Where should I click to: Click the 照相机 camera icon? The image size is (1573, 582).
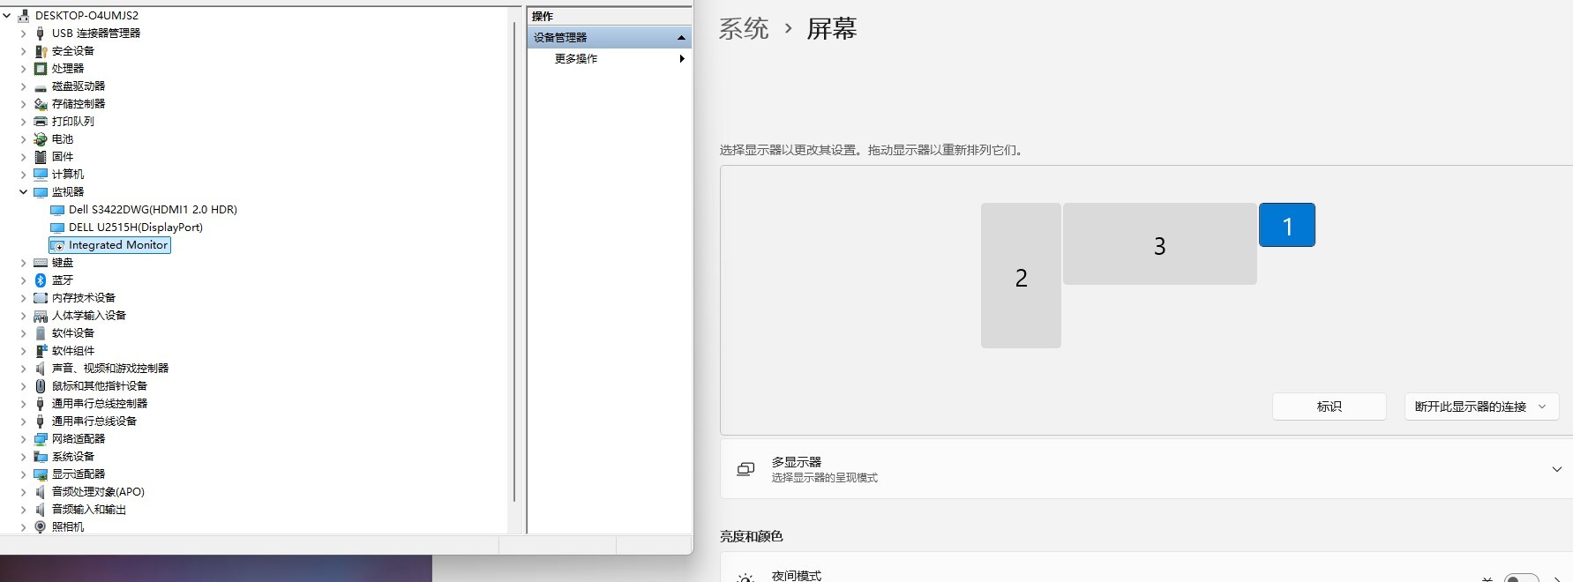coord(40,526)
